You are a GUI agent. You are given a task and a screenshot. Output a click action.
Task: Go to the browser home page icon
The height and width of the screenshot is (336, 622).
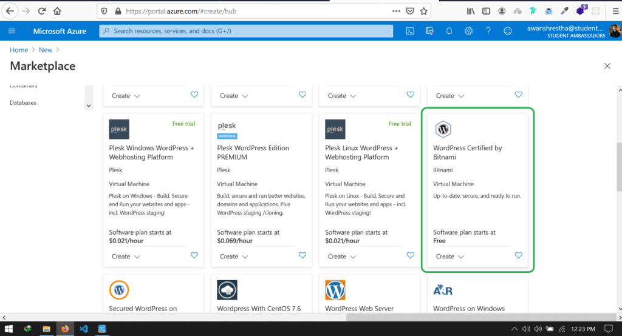pos(58,11)
